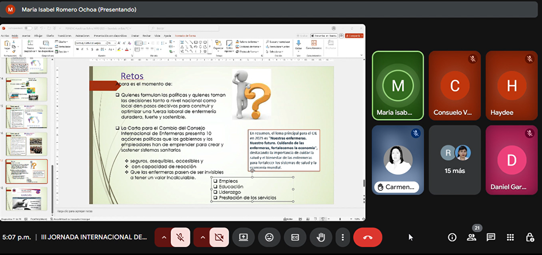Open audio settings arrow beside microphone
This screenshot has height=255, width=542.
(164, 237)
